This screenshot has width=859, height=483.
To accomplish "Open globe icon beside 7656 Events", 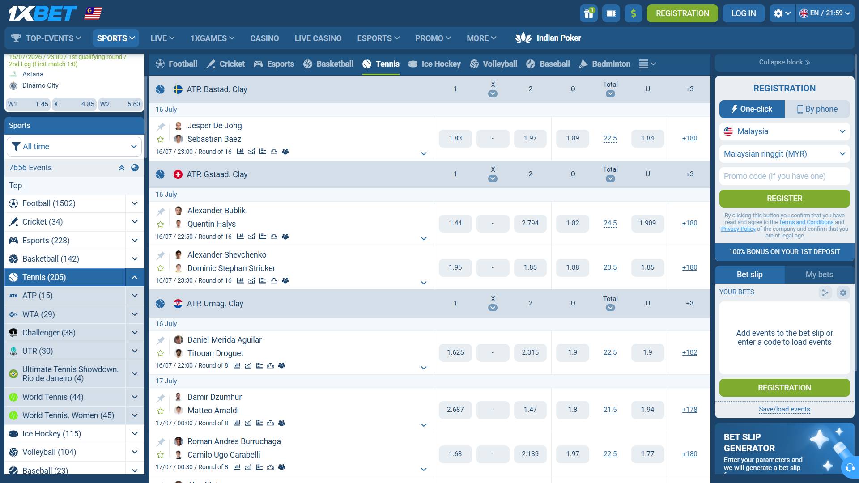I will 135,168.
